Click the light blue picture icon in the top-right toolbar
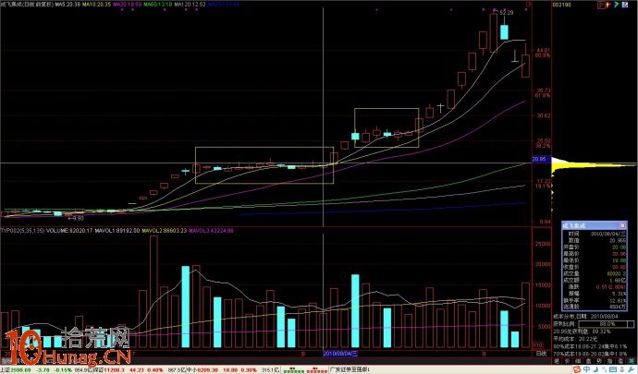 [624, 5]
